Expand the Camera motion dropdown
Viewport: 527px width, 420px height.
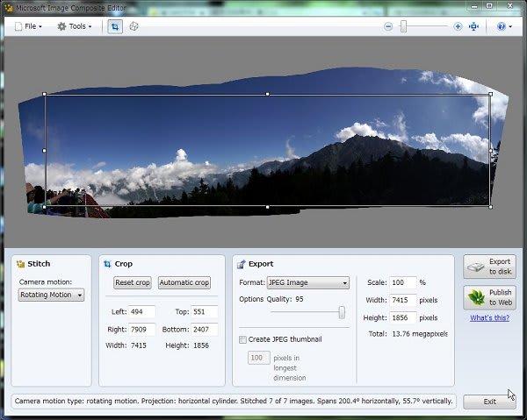52,295
